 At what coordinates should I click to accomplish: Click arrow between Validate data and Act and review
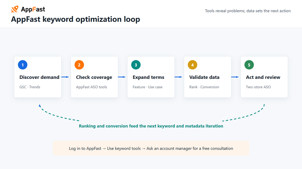point(235,77)
